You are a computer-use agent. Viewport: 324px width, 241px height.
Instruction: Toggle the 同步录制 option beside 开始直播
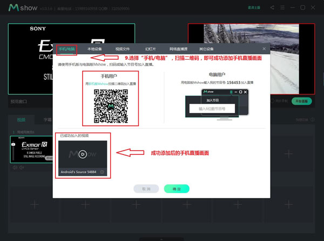pyautogui.click(x=279, y=101)
